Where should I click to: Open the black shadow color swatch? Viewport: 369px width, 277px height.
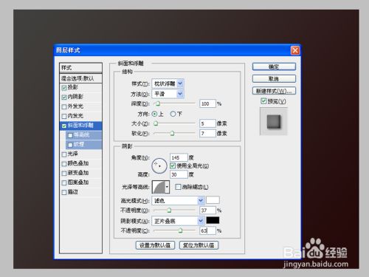click(213, 220)
